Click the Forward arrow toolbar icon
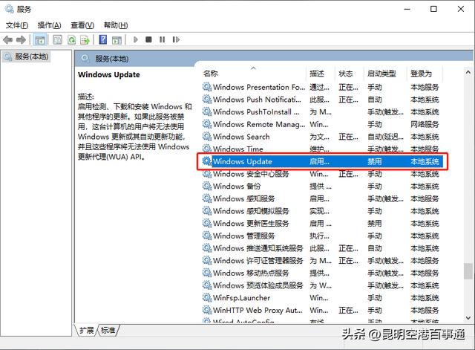 (22, 39)
